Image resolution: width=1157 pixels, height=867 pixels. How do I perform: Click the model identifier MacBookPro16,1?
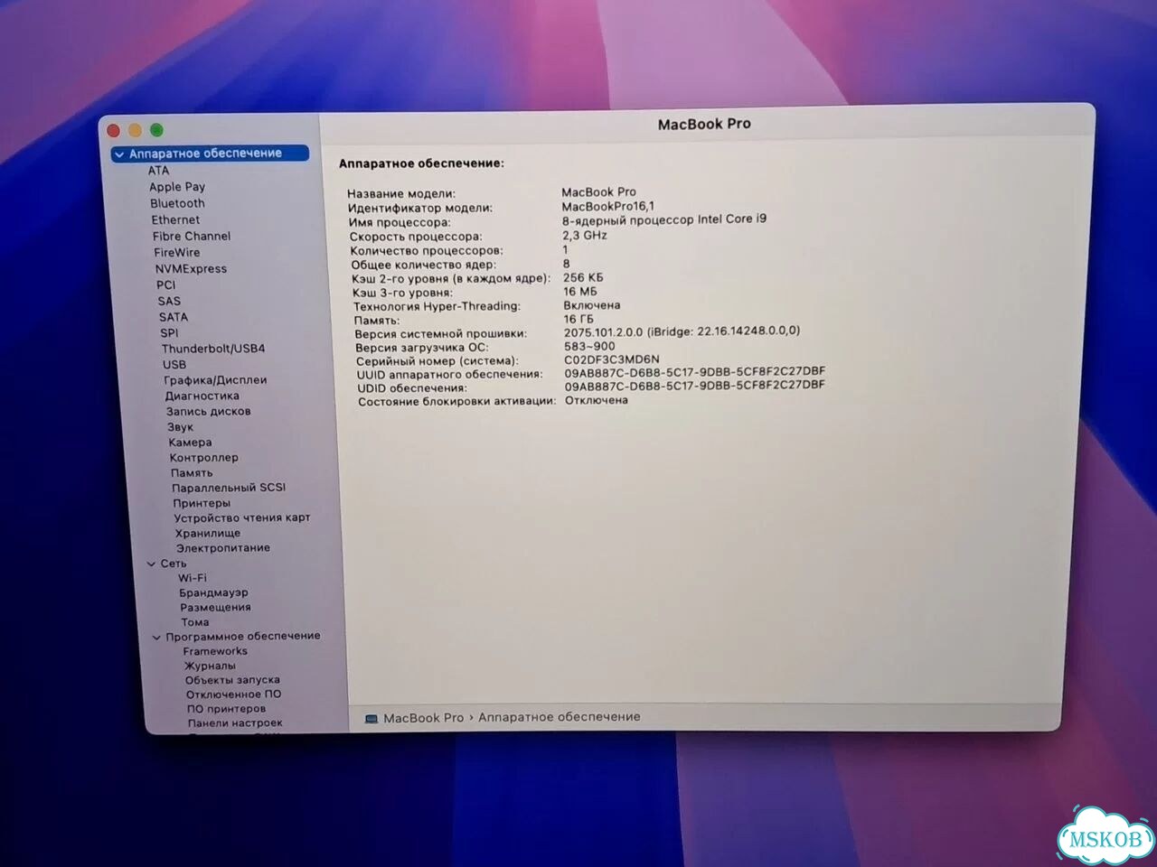tap(608, 206)
